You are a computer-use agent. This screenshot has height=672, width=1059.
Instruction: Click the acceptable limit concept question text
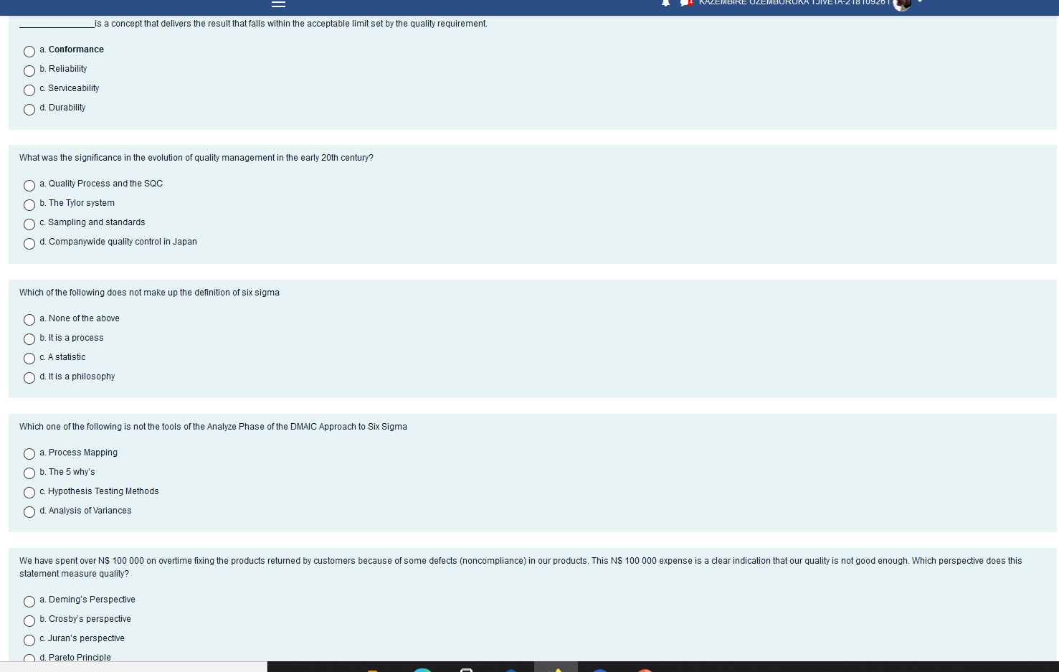(x=254, y=24)
